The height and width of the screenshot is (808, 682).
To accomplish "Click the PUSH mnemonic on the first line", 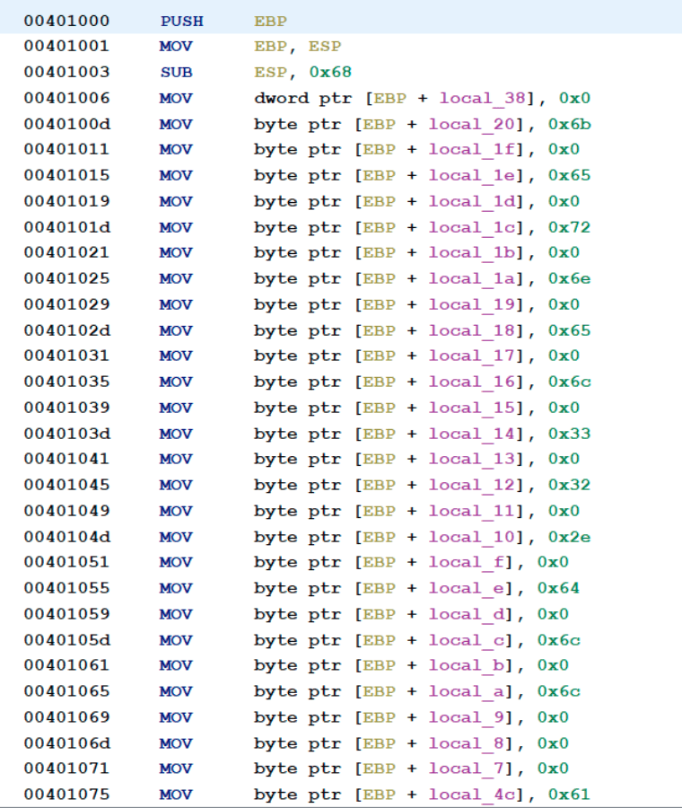I will tap(181, 20).
